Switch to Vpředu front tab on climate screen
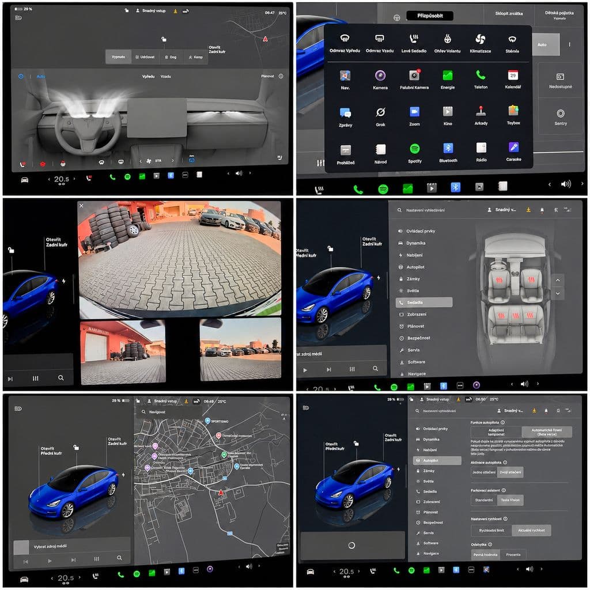 148,77
